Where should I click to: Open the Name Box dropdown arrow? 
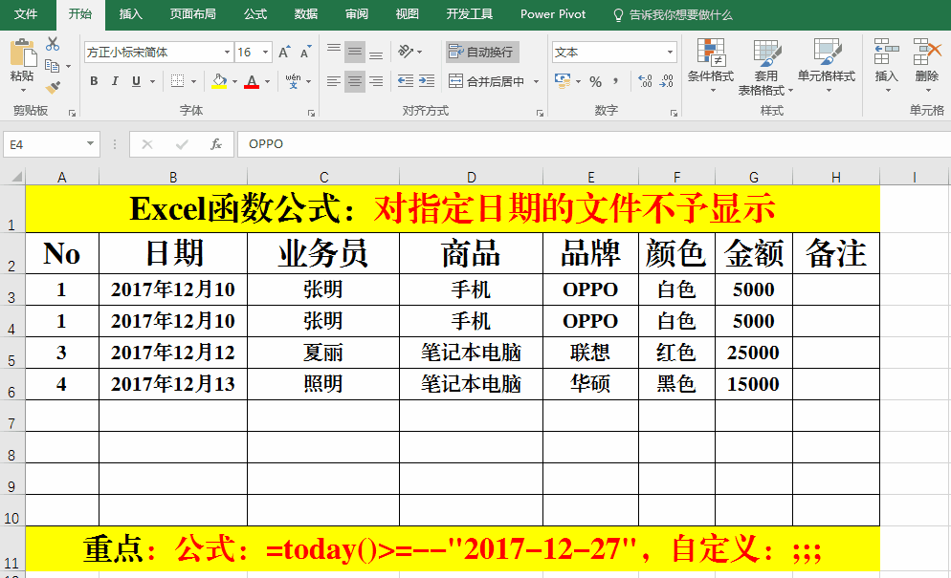[91, 144]
